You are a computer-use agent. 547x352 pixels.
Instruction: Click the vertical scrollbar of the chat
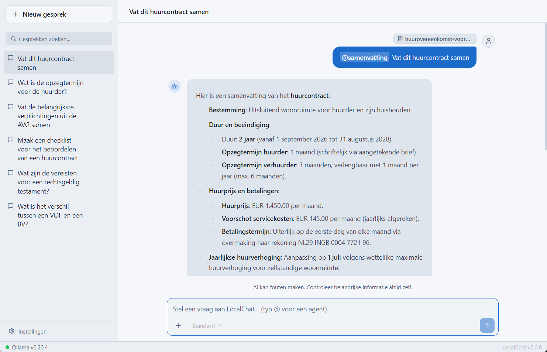click(546, 86)
